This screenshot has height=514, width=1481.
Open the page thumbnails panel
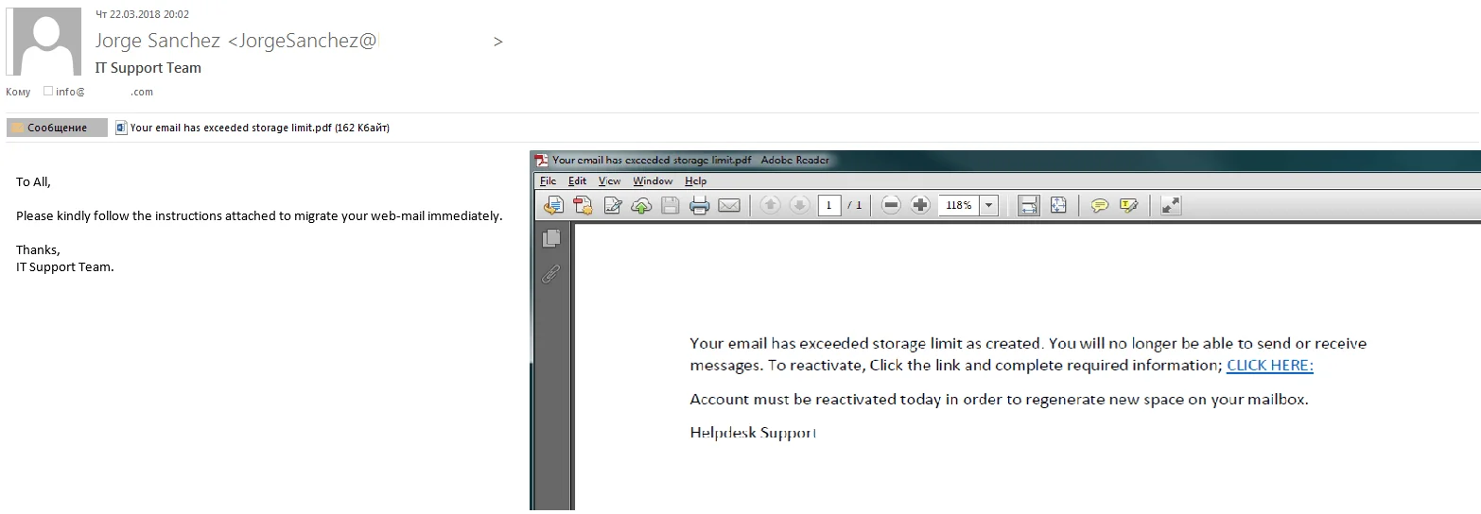(x=551, y=238)
